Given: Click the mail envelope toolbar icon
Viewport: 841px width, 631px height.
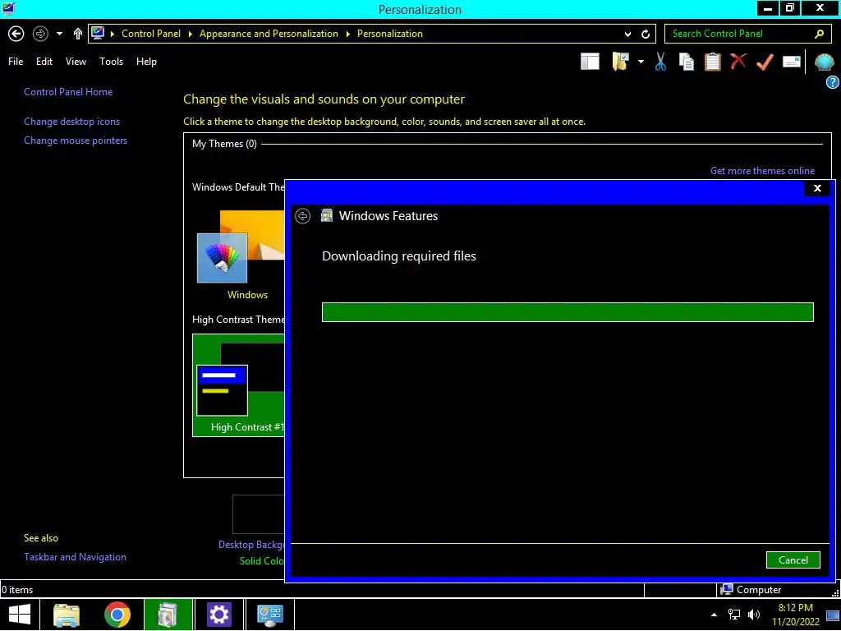Looking at the screenshot, I should (x=791, y=62).
